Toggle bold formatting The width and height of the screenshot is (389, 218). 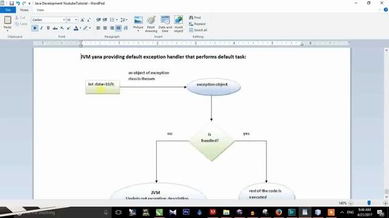pos(35,28)
